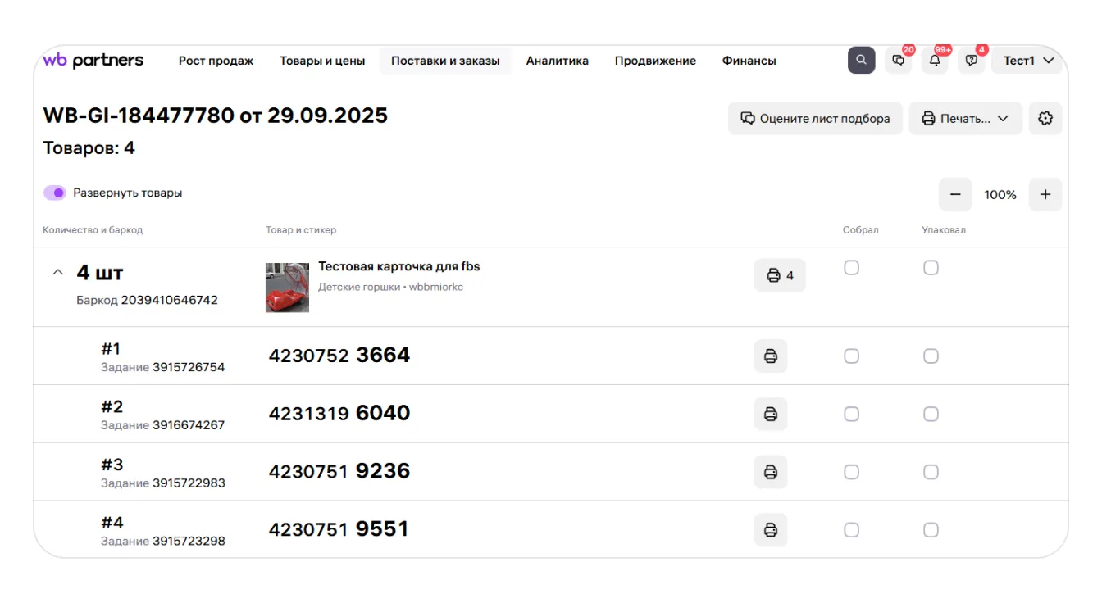Check "Собрал" for item #2
The image size is (1102, 603).
[x=852, y=415]
